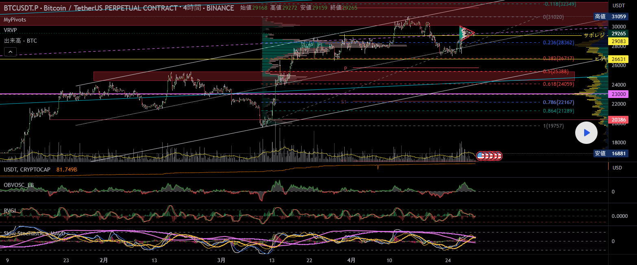637x265 pixels.
Task: Click the pink 23000 price line label
Action: click(618, 94)
